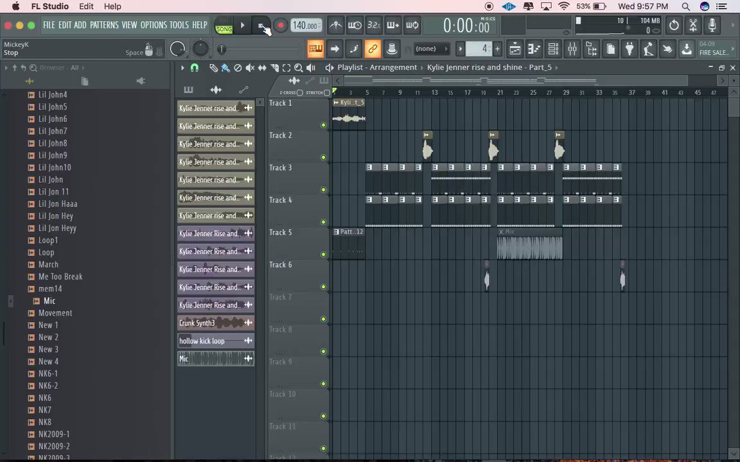Screen dimensions: 740x462
Task: Toggle wait for input to start playing
Action: (355, 25)
